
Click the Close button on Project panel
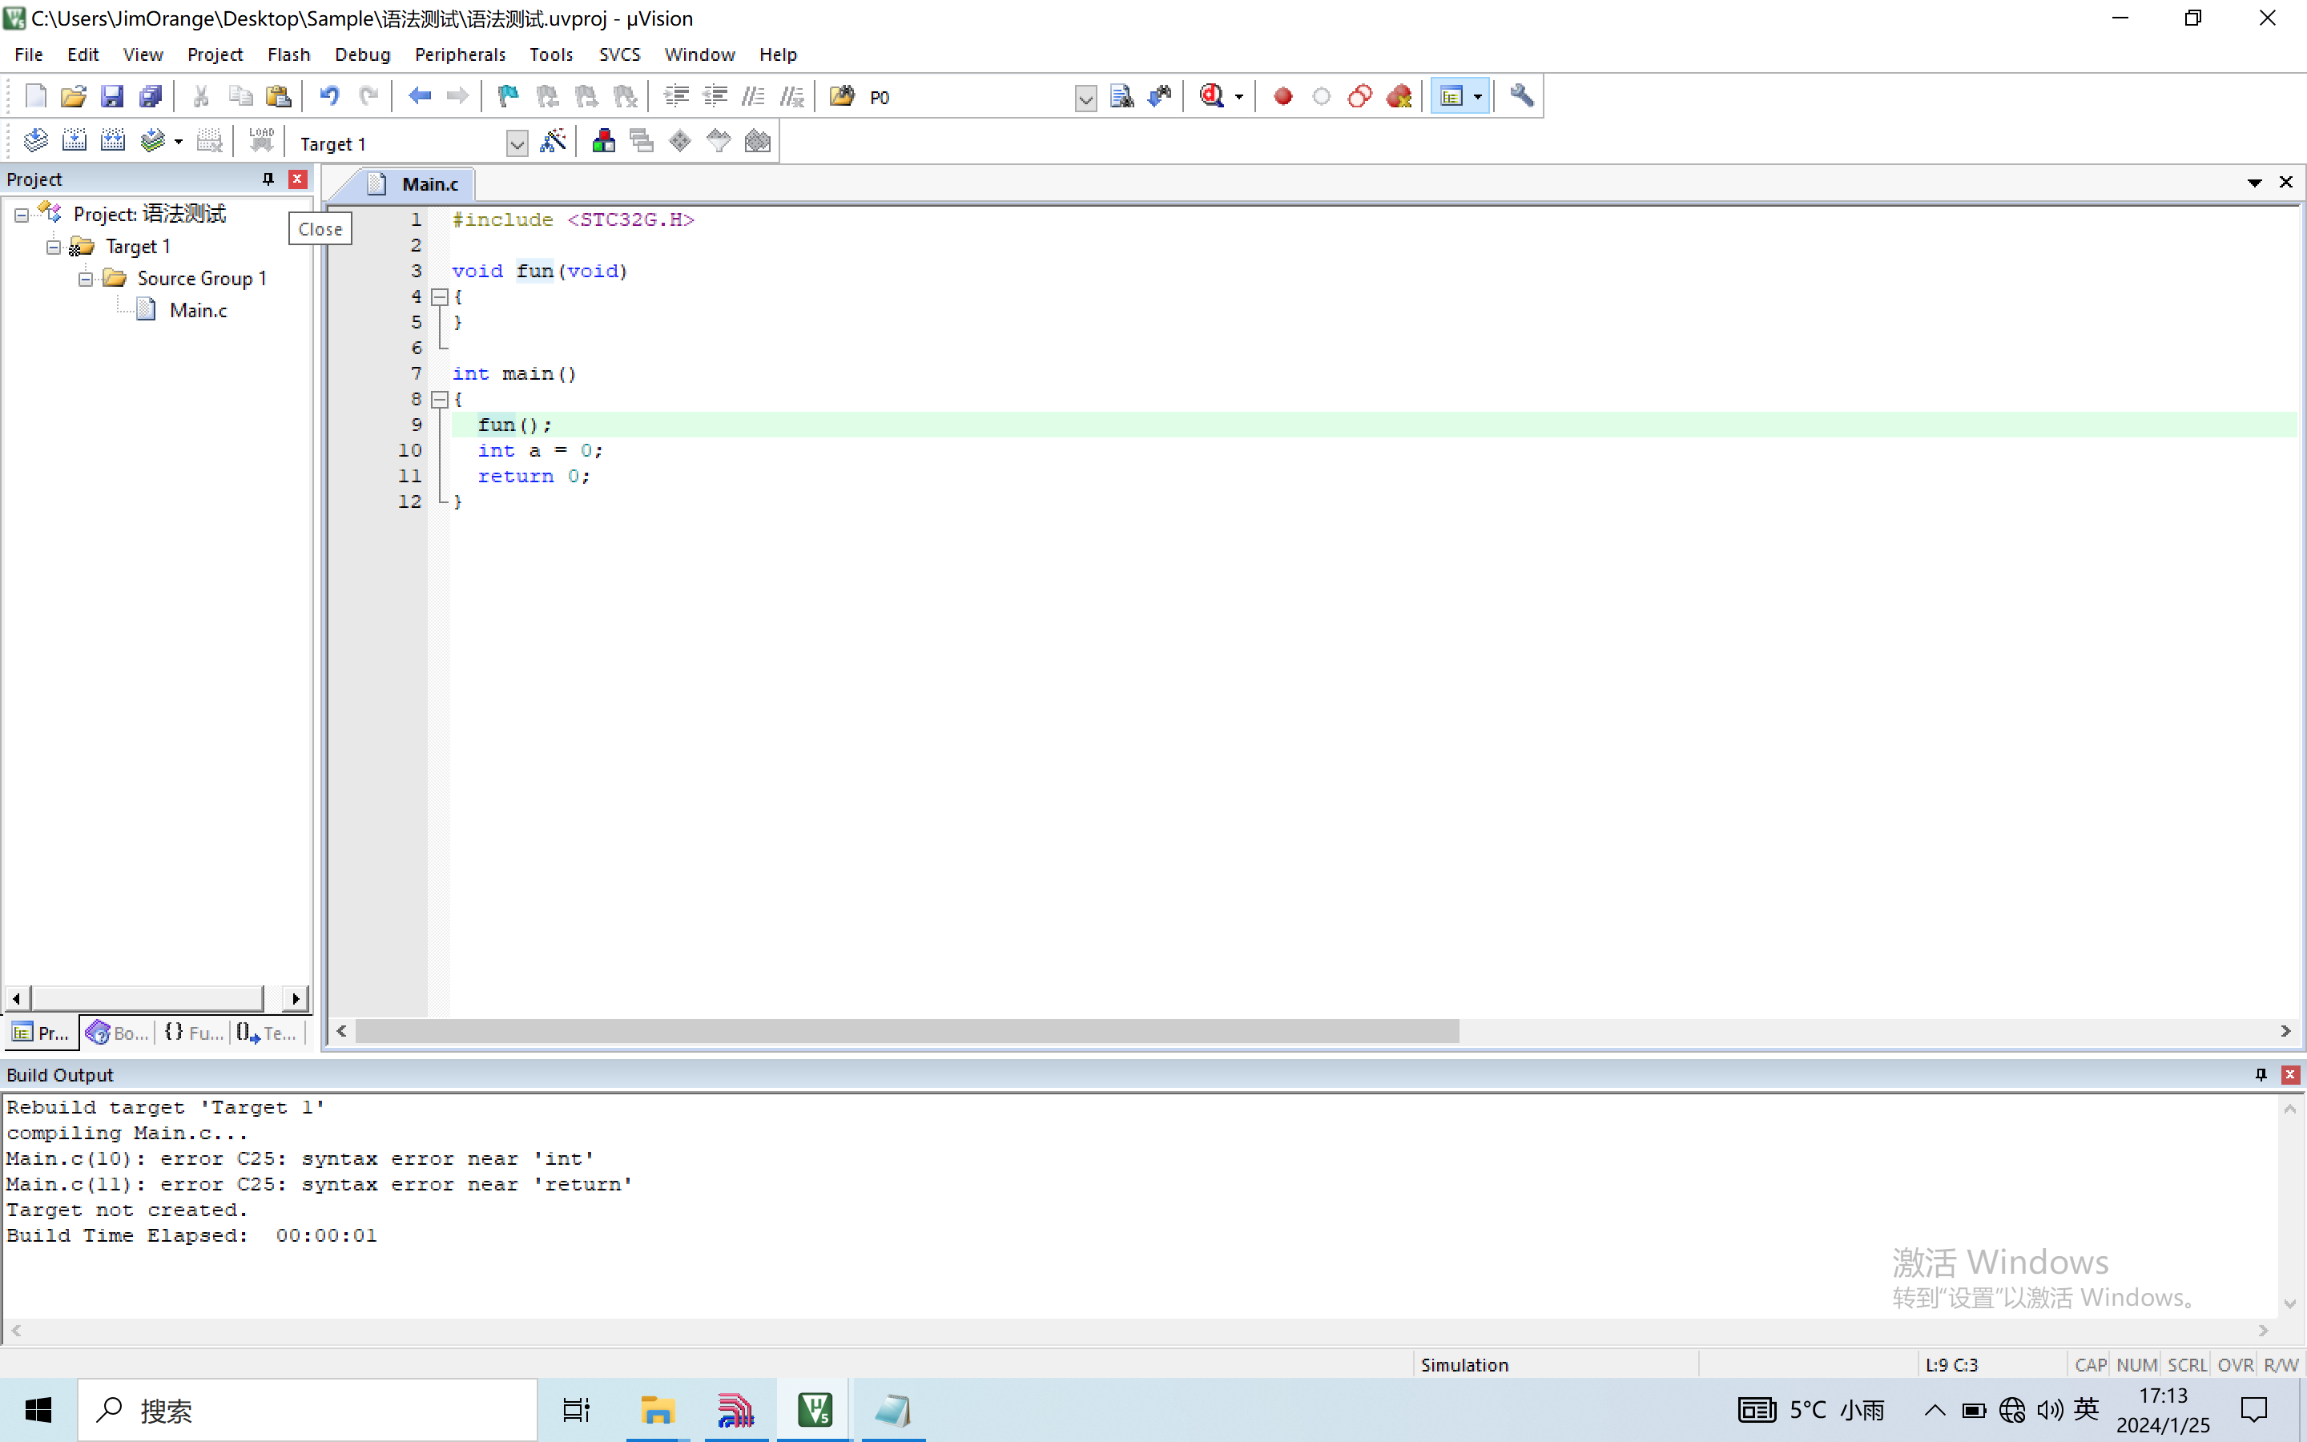point(299,178)
